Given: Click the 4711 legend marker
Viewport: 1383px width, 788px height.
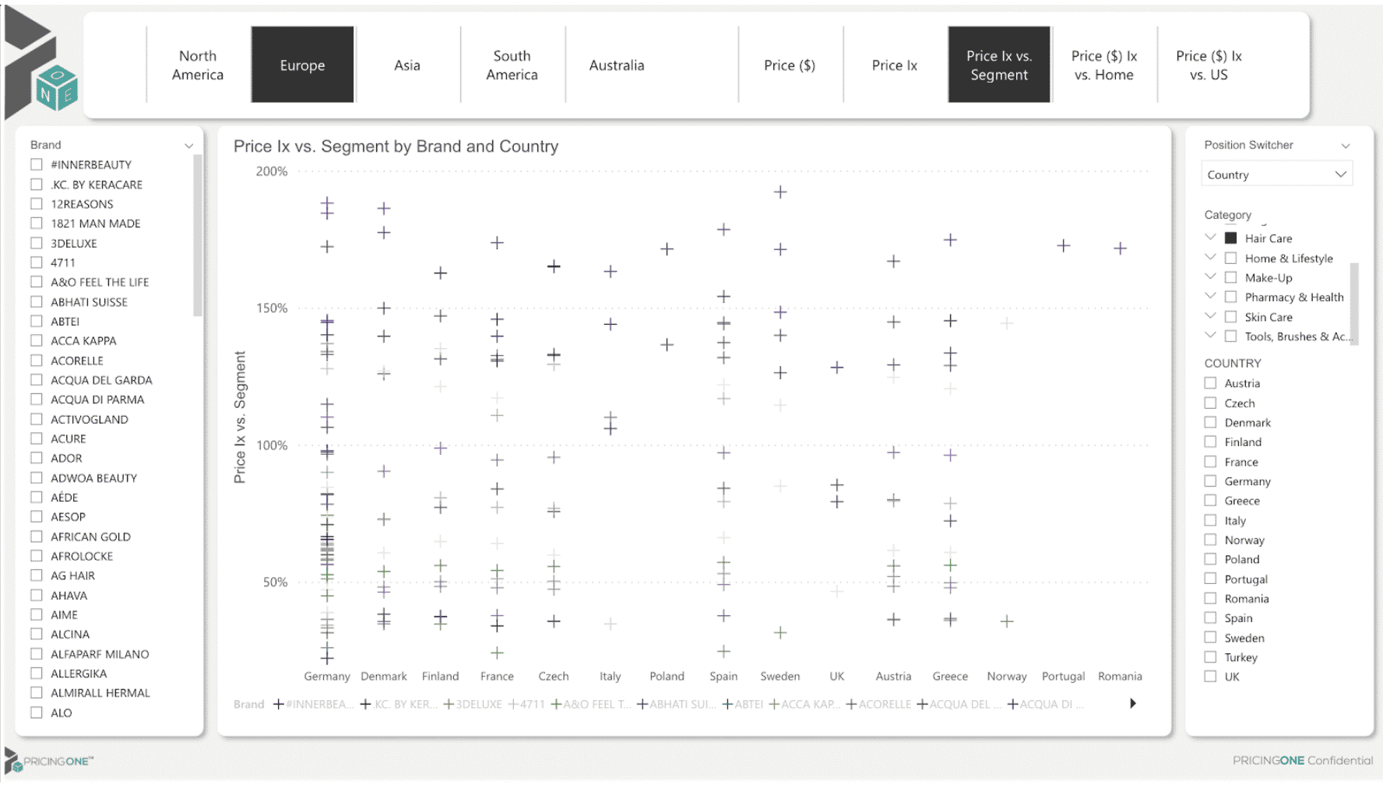Looking at the screenshot, I should (513, 704).
